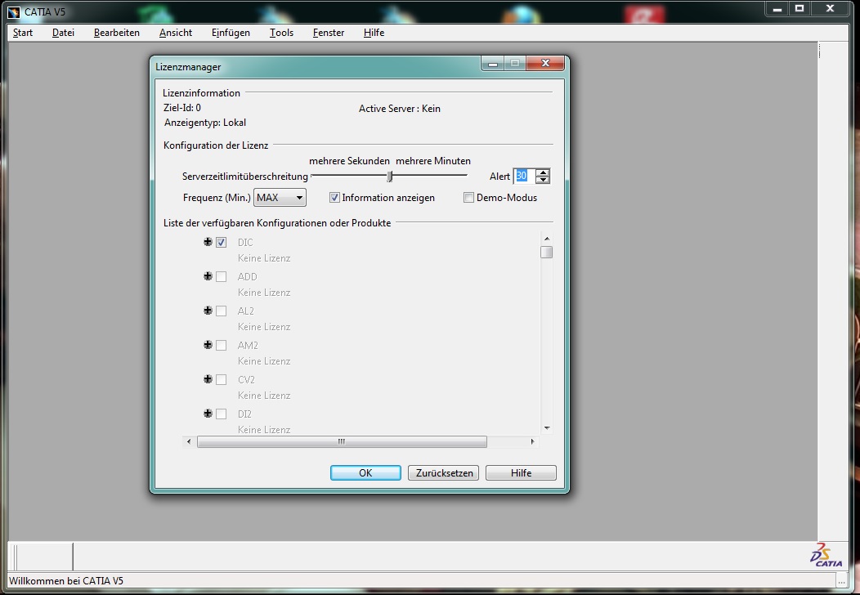Uncheck Information anzeigen checkbox
The image size is (860, 595).
pos(334,198)
